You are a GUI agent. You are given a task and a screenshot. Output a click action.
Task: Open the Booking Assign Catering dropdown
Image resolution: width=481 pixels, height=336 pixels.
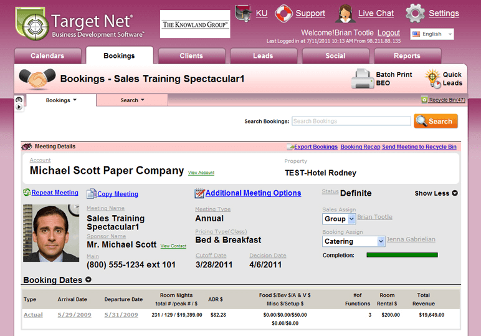(x=353, y=241)
